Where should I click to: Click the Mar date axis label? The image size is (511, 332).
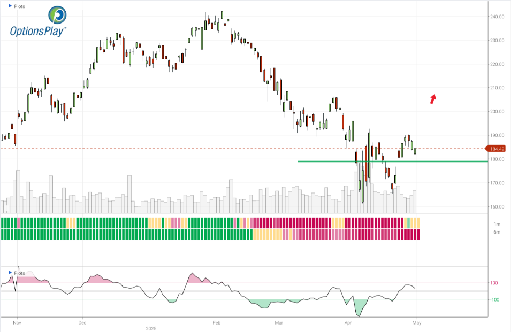coord(279,323)
